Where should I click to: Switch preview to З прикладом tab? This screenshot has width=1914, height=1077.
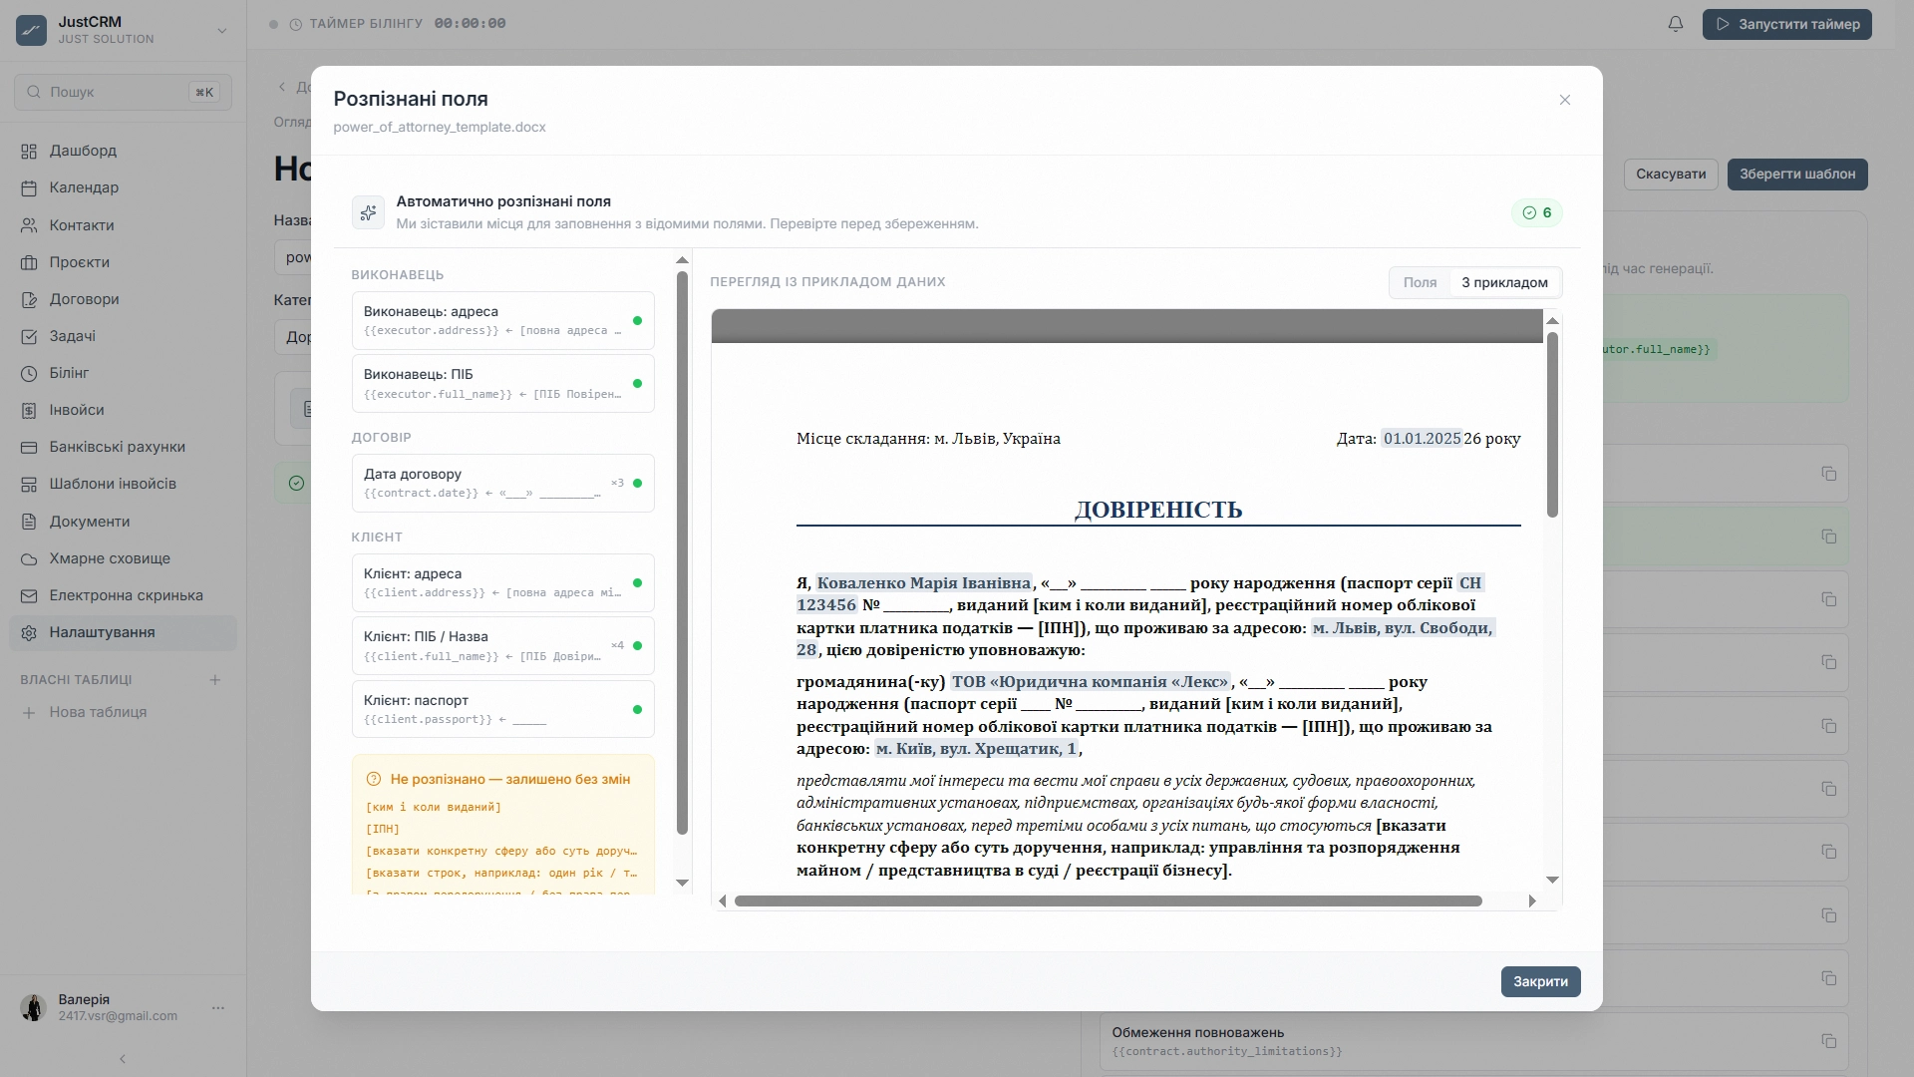tap(1504, 283)
